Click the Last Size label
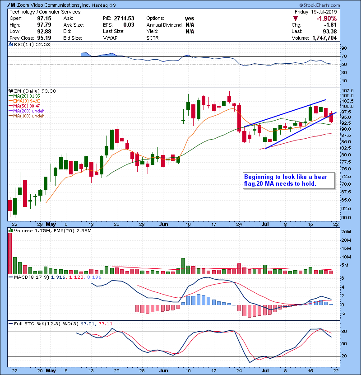The width and height of the screenshot is (361, 375). click(x=113, y=31)
